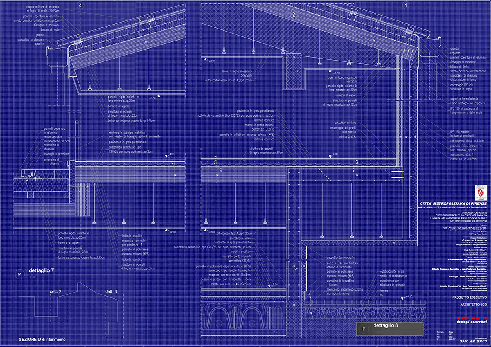Click the P circle in dettaglio 8 box

pyautogui.click(x=364, y=329)
